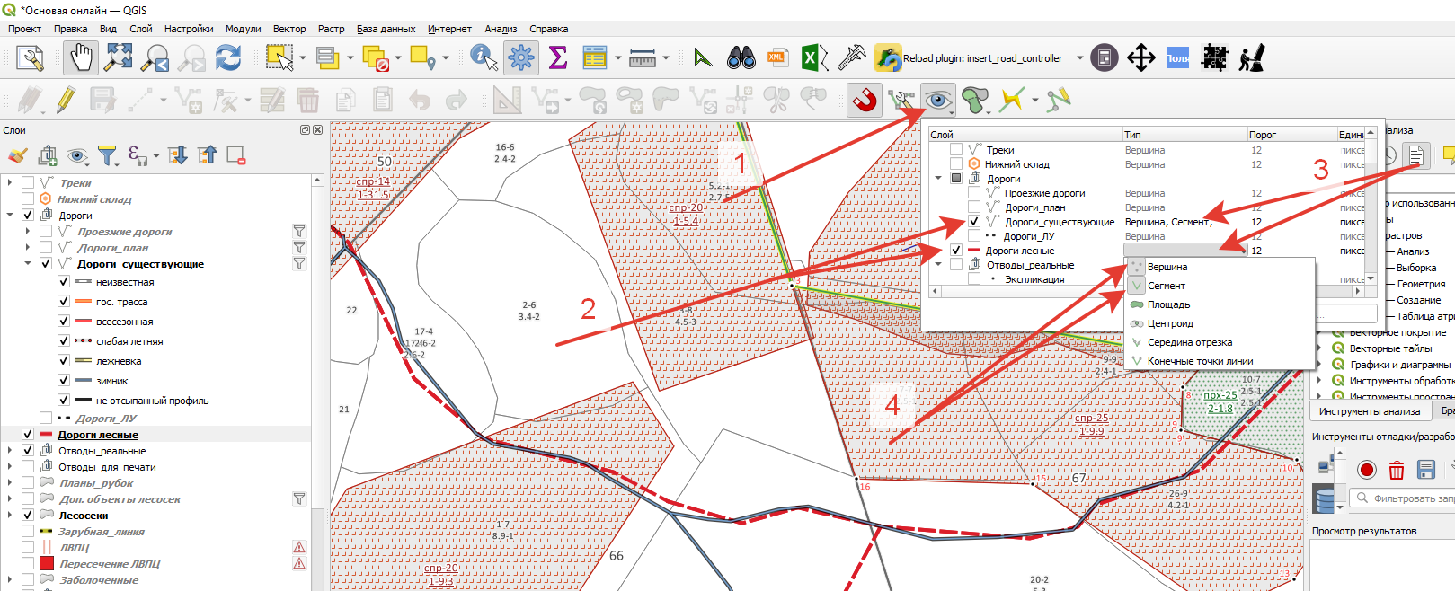This screenshot has width=1455, height=591.
Task: Toggle the snapping magnet icon
Action: [865, 100]
